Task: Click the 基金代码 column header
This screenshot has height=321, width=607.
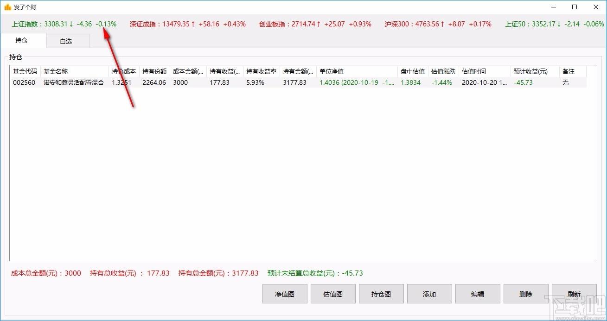Action: [25, 71]
